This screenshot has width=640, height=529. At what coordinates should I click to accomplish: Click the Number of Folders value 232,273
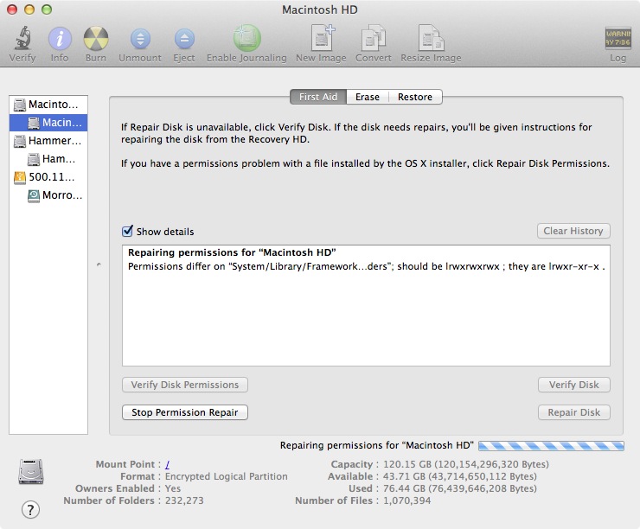[x=184, y=500]
